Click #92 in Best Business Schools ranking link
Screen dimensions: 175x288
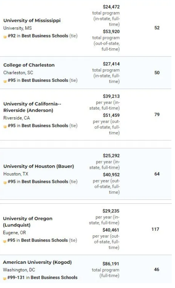43,36
